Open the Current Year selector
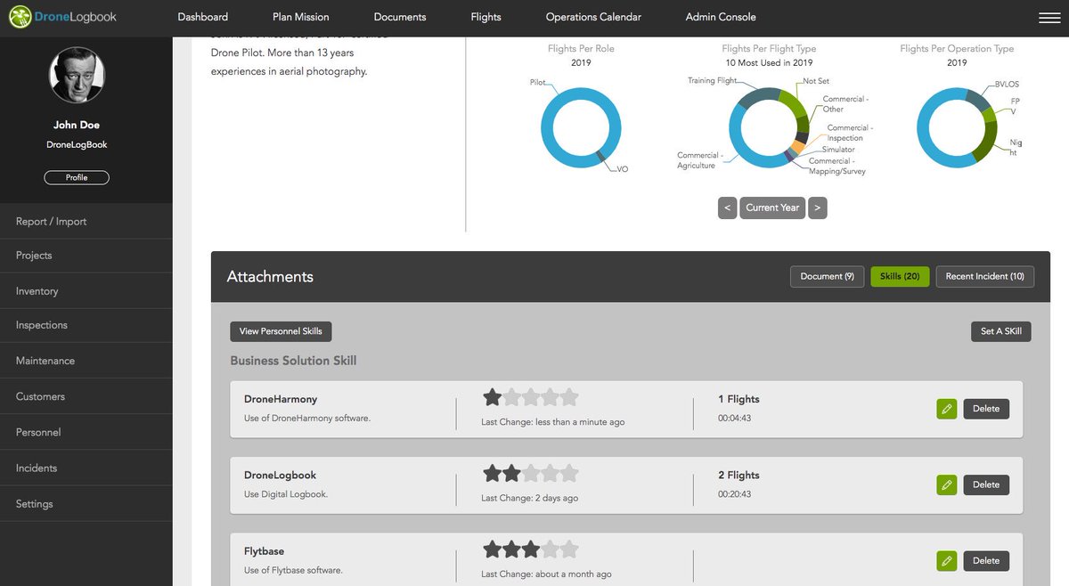Image resolution: width=1069 pixels, height=586 pixels. (771, 207)
